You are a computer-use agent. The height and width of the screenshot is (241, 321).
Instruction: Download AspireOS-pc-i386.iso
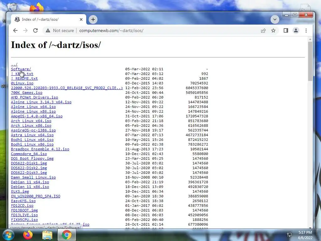tap(33, 130)
